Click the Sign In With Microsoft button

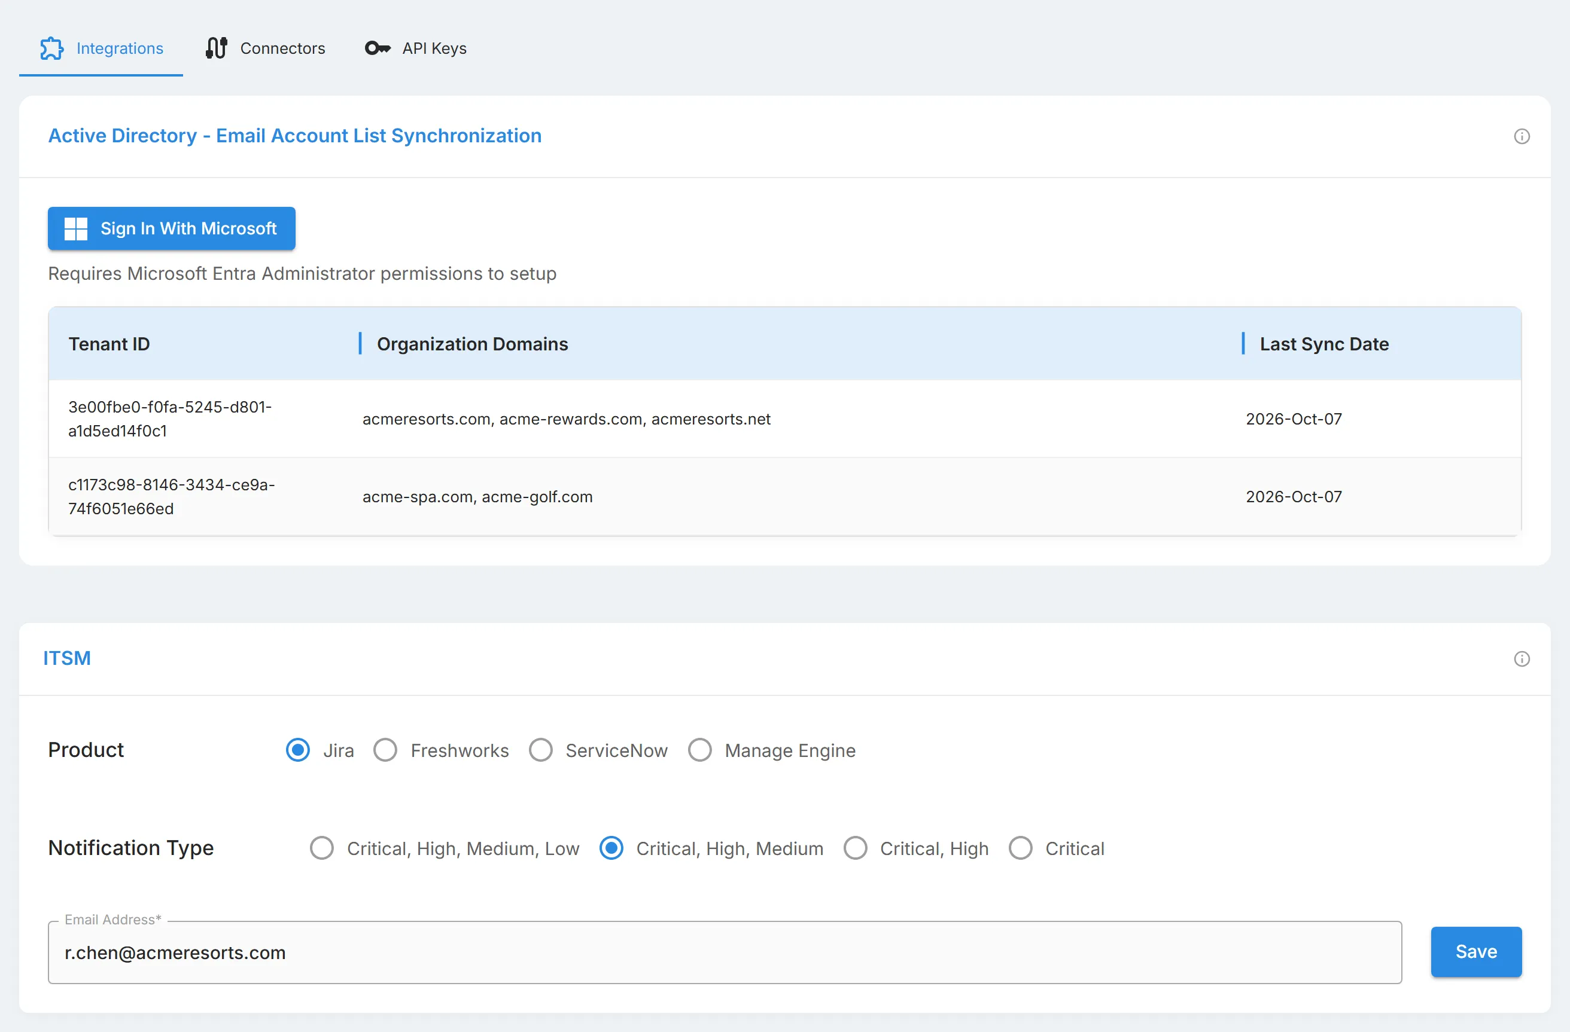coord(172,228)
